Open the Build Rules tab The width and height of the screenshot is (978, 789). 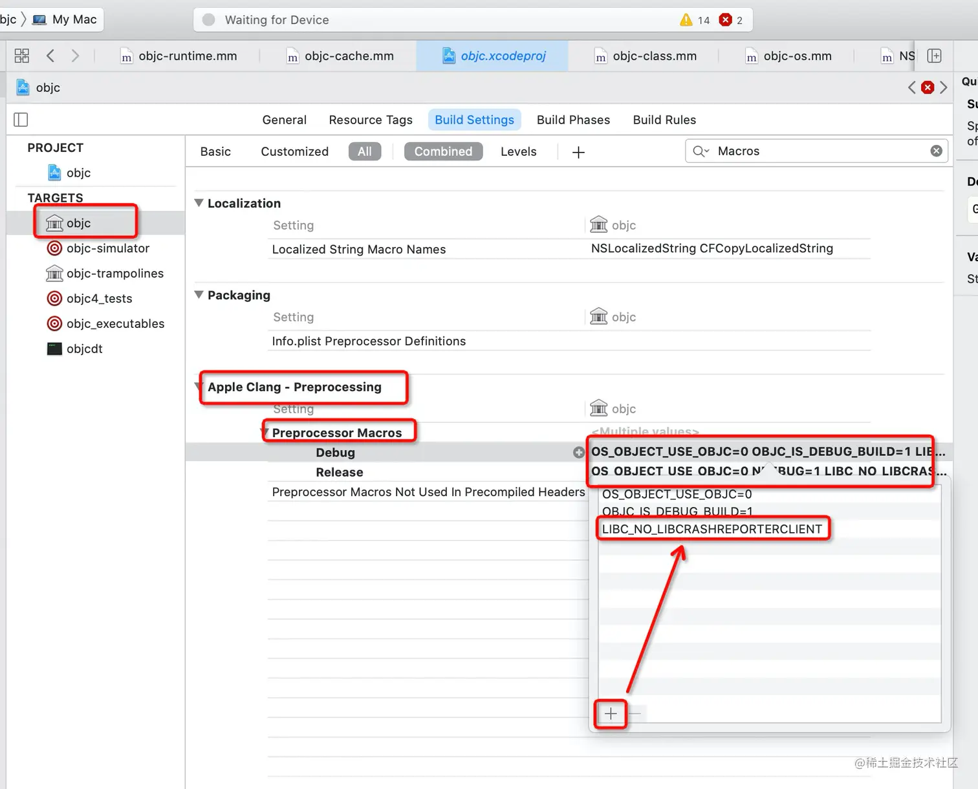pyautogui.click(x=664, y=120)
